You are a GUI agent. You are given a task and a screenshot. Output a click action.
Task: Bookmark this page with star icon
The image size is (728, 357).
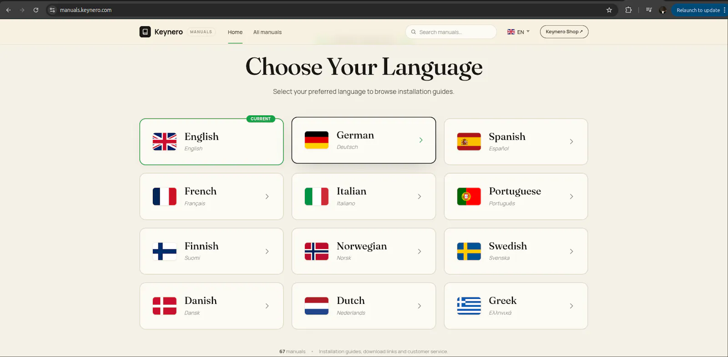point(609,10)
